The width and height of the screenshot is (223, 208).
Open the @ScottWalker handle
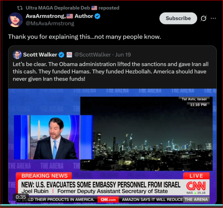click(92, 55)
